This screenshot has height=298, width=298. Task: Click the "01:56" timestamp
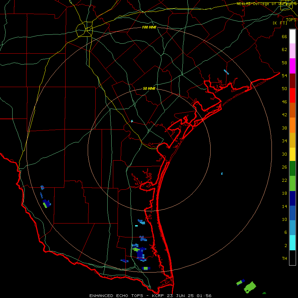coord(204,296)
